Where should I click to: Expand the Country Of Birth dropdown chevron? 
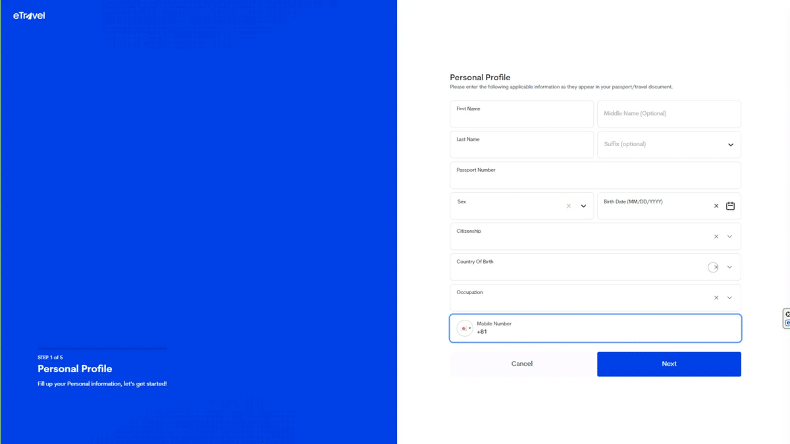[x=729, y=267]
